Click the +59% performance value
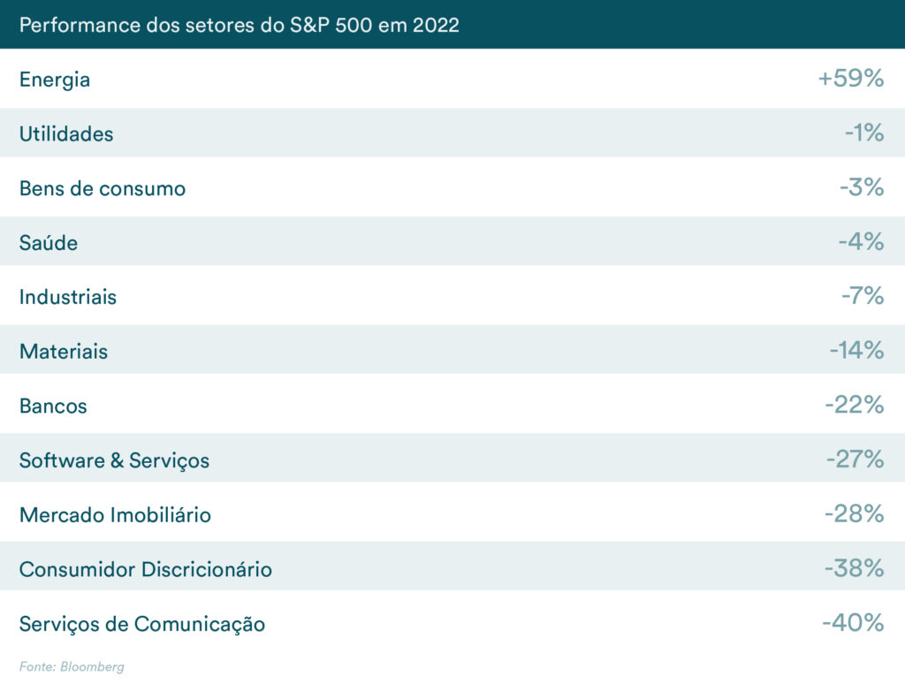Image resolution: width=905 pixels, height=691 pixels. click(850, 79)
